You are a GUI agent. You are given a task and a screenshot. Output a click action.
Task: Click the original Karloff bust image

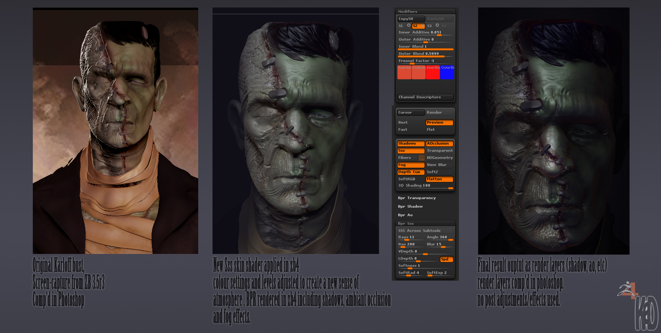pos(116,131)
